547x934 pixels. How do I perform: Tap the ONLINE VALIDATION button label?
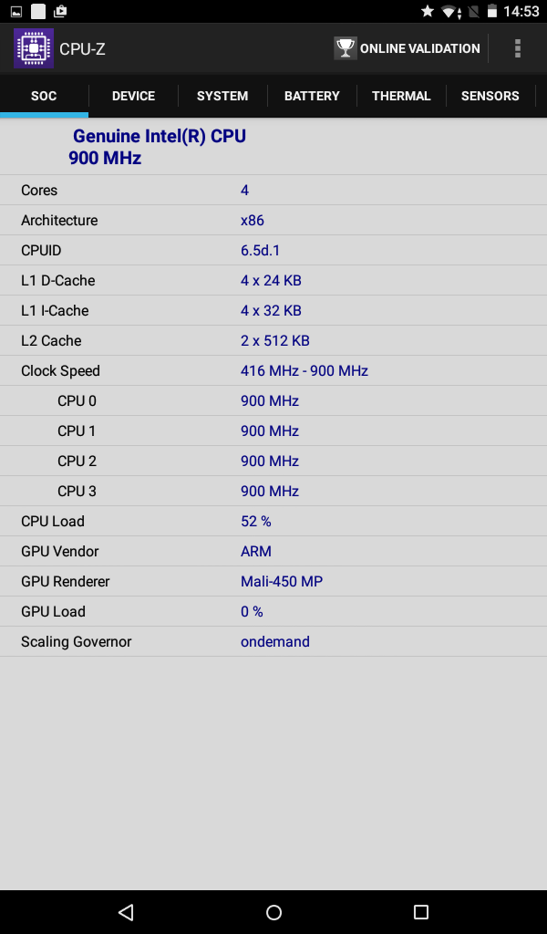click(419, 48)
